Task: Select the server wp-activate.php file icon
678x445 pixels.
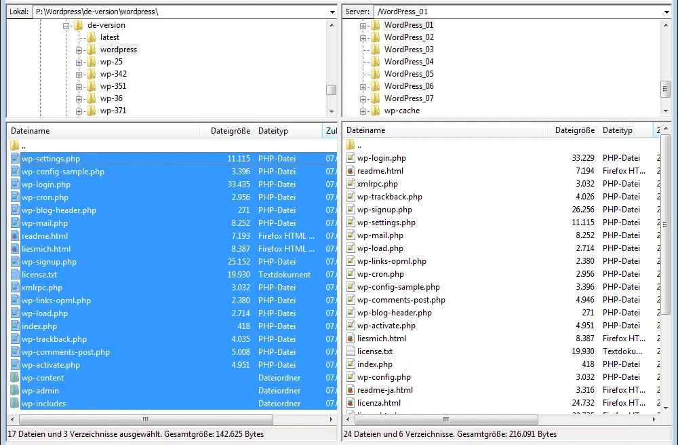Action: [351, 326]
